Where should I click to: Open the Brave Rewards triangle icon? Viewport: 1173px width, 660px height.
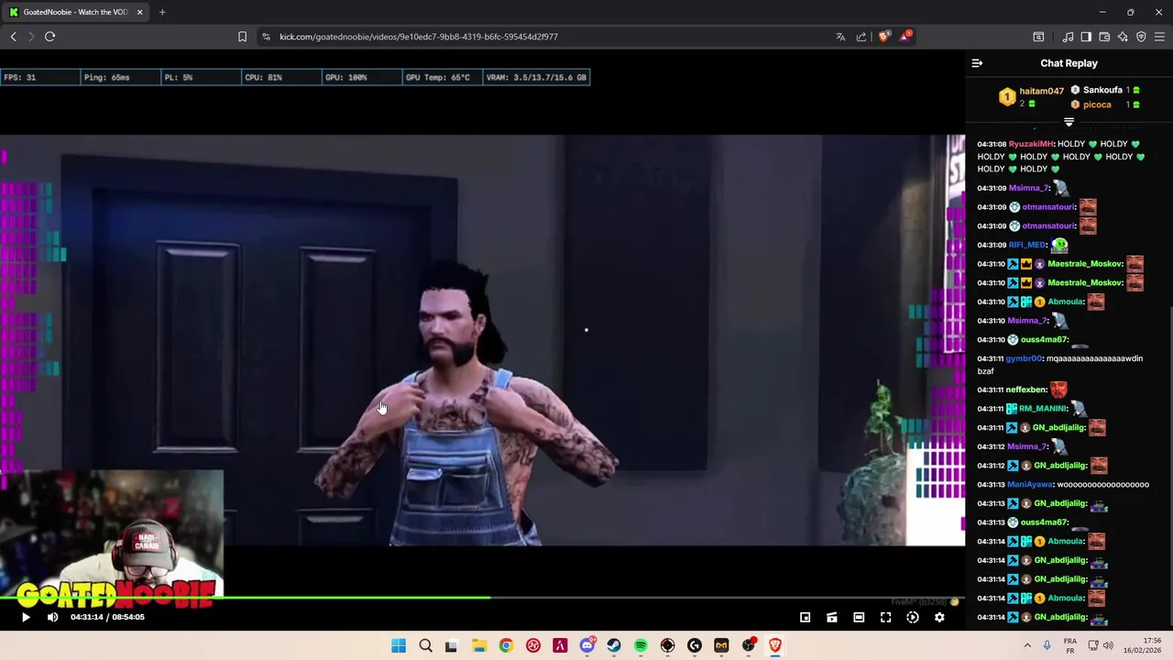905,37
